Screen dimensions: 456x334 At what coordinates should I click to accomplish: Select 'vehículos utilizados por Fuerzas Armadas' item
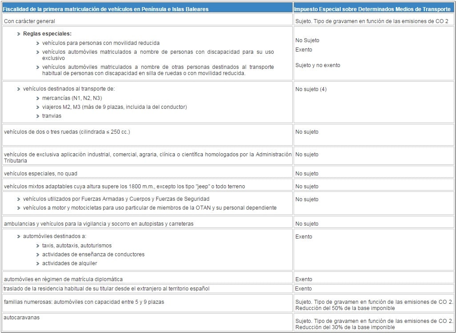[116, 199]
